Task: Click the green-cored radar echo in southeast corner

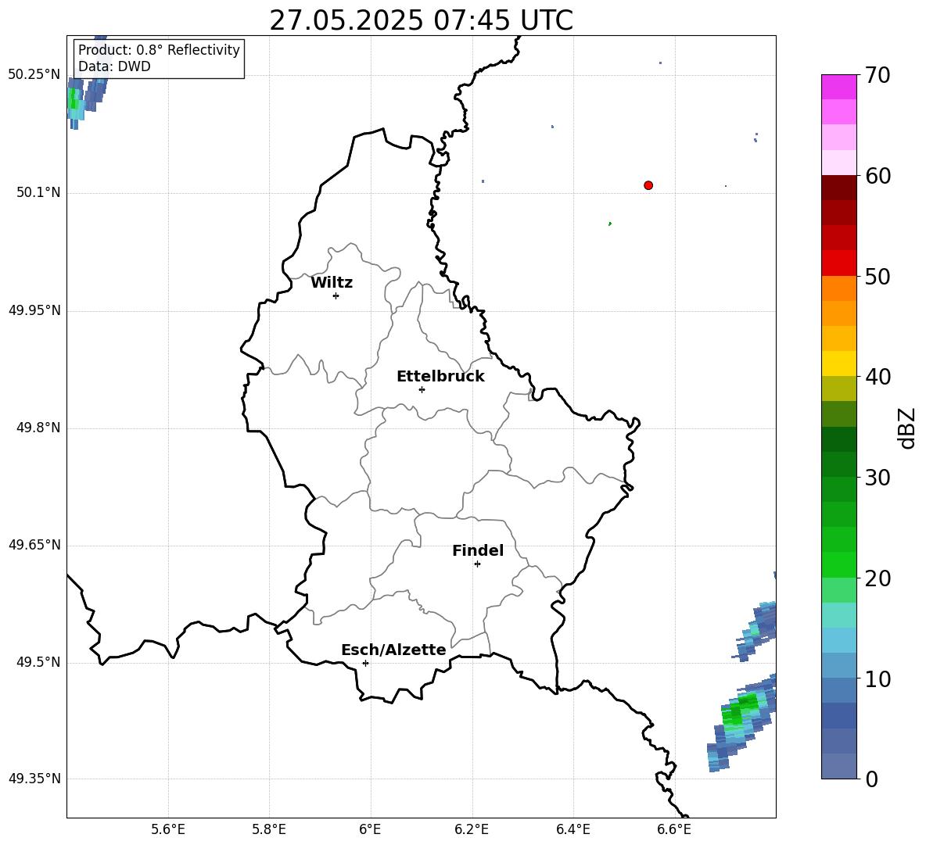Action: 741,722
